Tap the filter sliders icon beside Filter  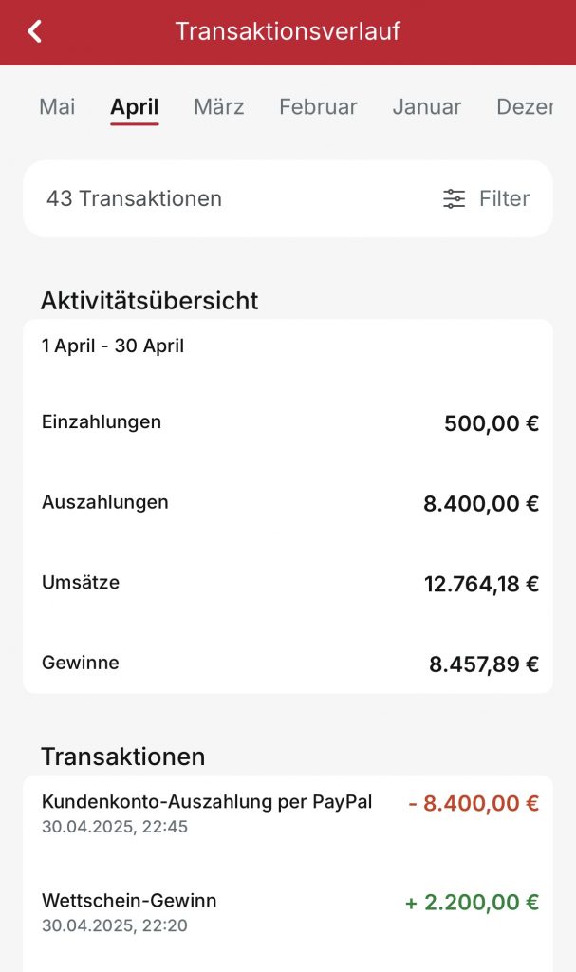pyautogui.click(x=452, y=198)
